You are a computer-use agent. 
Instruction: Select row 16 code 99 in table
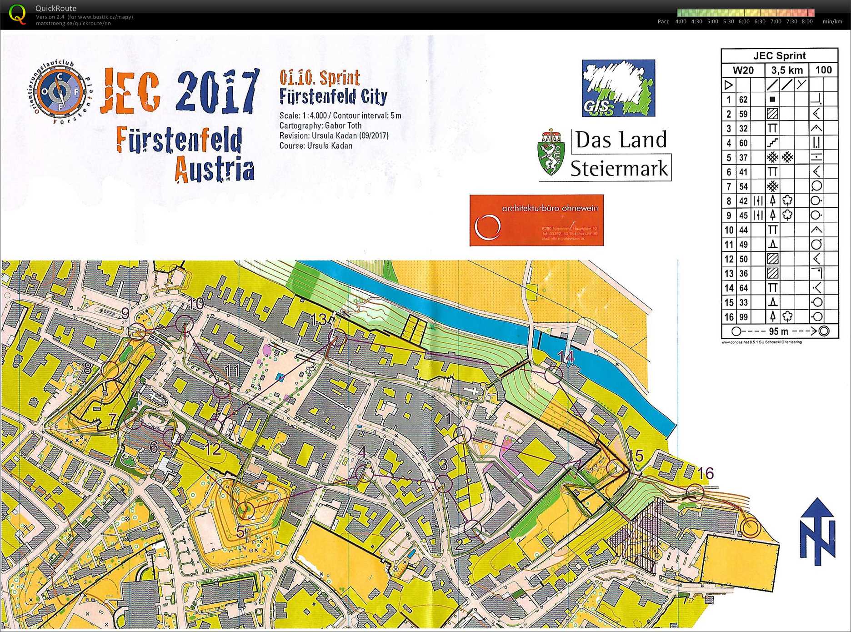tap(743, 317)
